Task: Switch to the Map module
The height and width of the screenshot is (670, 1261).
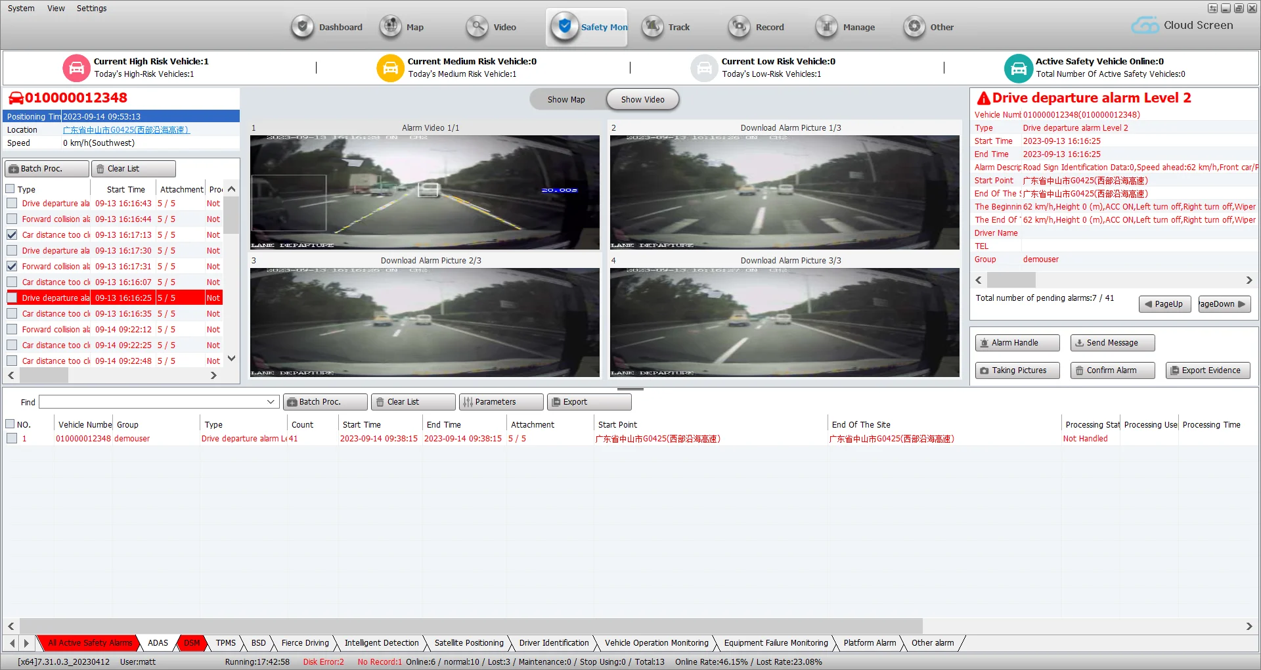Action: 390,27
